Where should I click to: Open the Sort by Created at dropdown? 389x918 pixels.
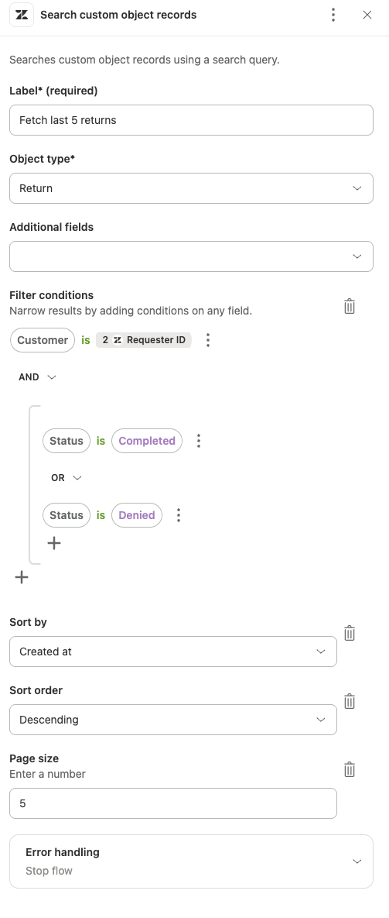173,652
